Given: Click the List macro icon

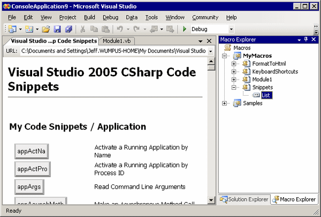Looking at the screenshot, I should (x=256, y=95).
